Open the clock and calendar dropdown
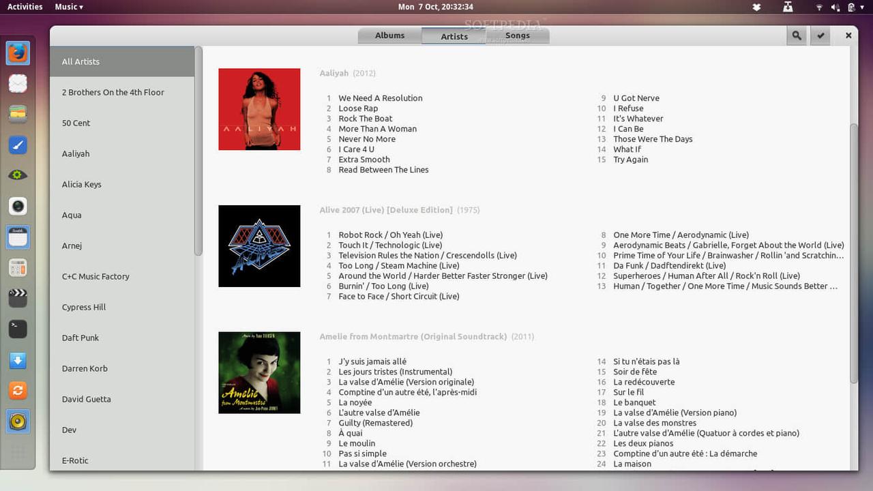Image resolution: width=873 pixels, height=491 pixels. pos(436,7)
